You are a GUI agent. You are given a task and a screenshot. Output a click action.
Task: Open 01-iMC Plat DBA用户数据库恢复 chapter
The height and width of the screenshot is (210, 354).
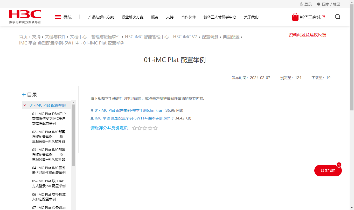pyautogui.click(x=49, y=118)
